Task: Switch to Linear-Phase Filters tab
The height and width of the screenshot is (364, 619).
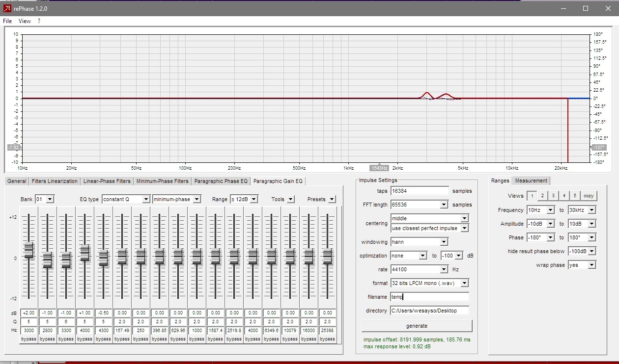Action: pos(107,181)
